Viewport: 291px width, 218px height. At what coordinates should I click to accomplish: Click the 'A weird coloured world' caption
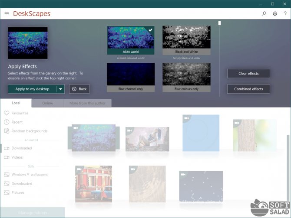coord(131,58)
